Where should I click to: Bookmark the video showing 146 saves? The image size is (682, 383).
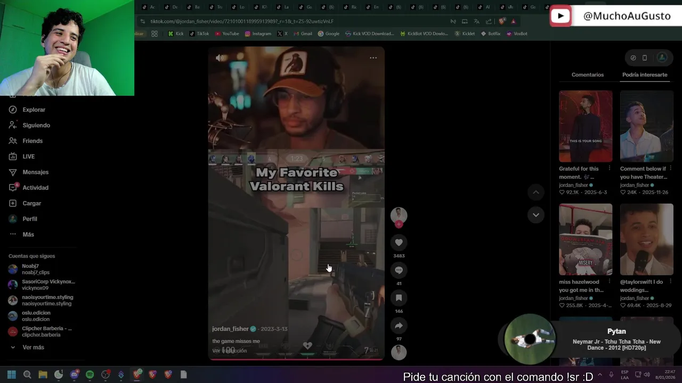(x=399, y=298)
